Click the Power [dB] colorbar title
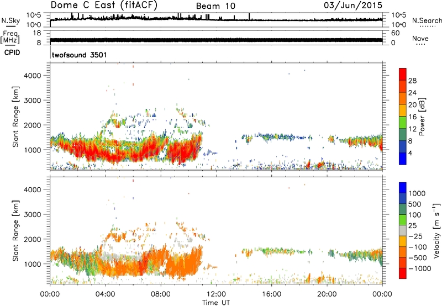 click(422, 117)
